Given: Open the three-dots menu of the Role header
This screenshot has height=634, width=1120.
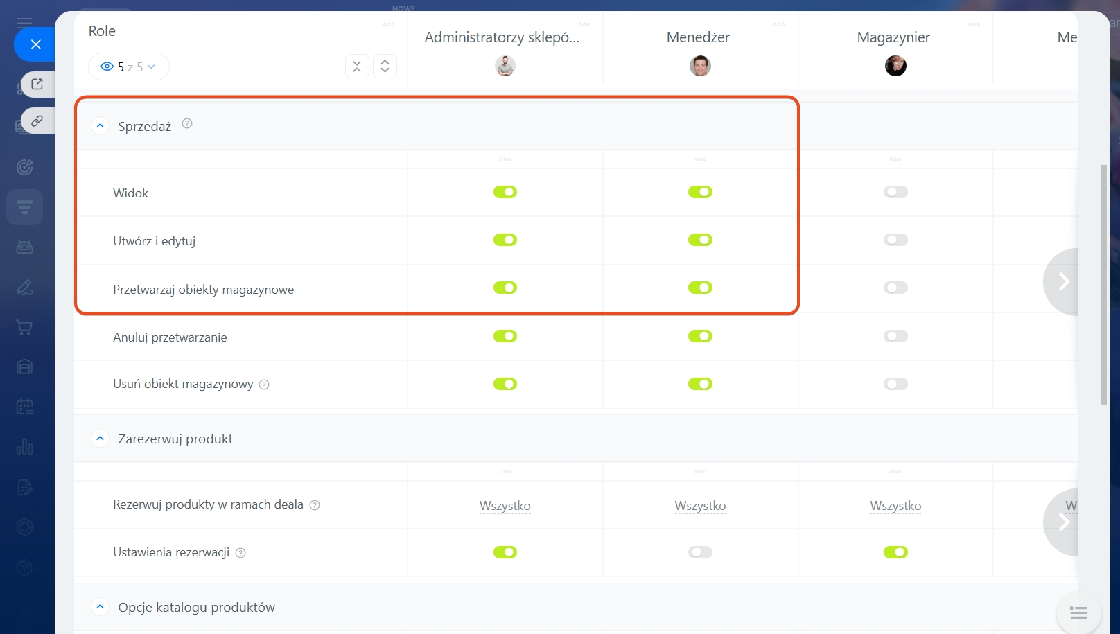Looking at the screenshot, I should [x=389, y=24].
